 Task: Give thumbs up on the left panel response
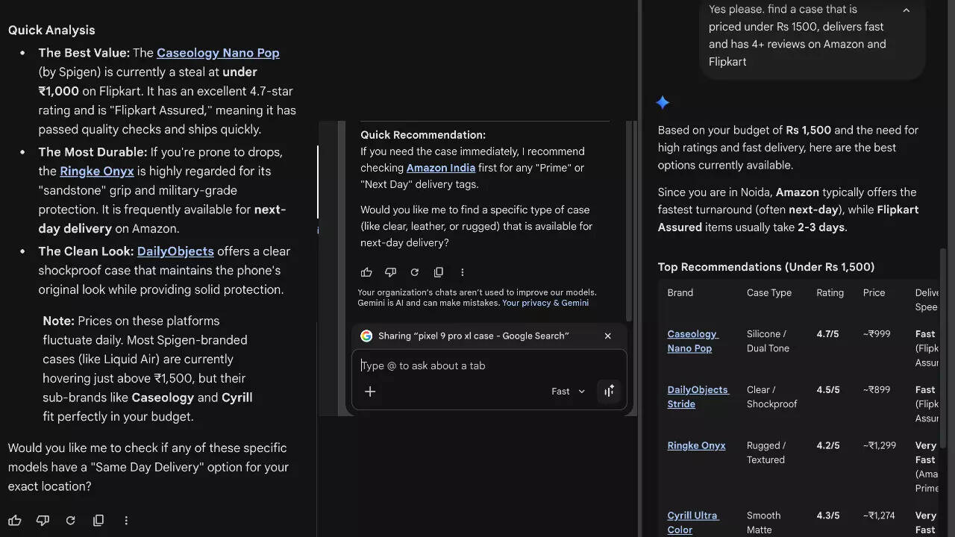tap(15, 520)
